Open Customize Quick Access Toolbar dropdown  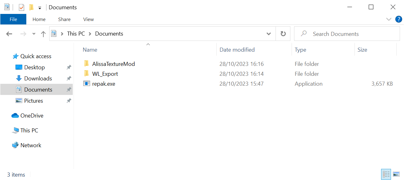point(40,8)
